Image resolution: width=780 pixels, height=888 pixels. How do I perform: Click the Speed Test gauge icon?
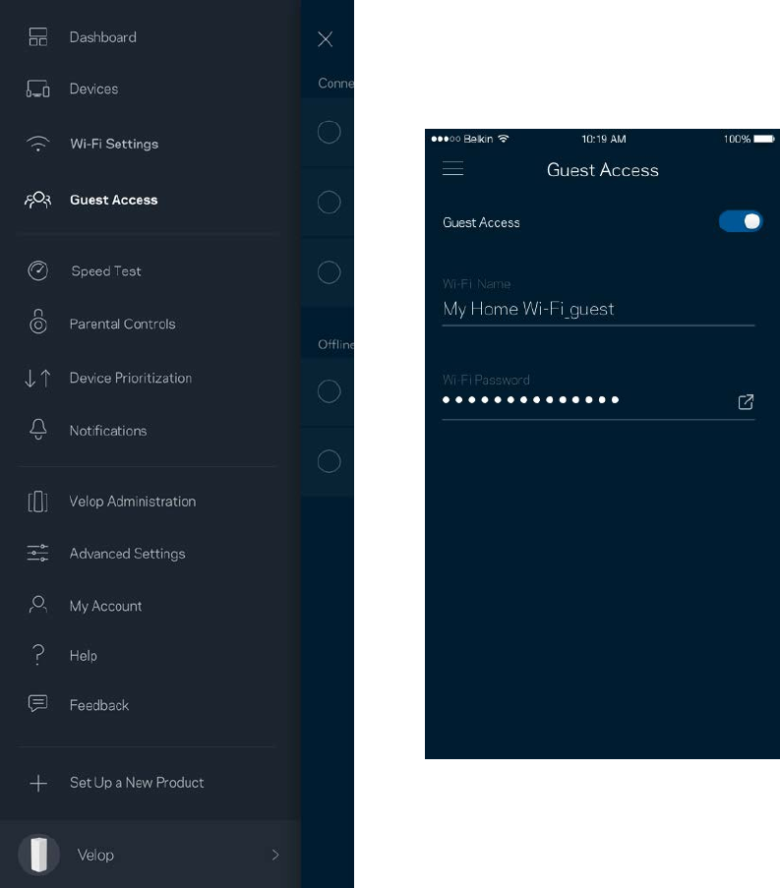coord(38,270)
